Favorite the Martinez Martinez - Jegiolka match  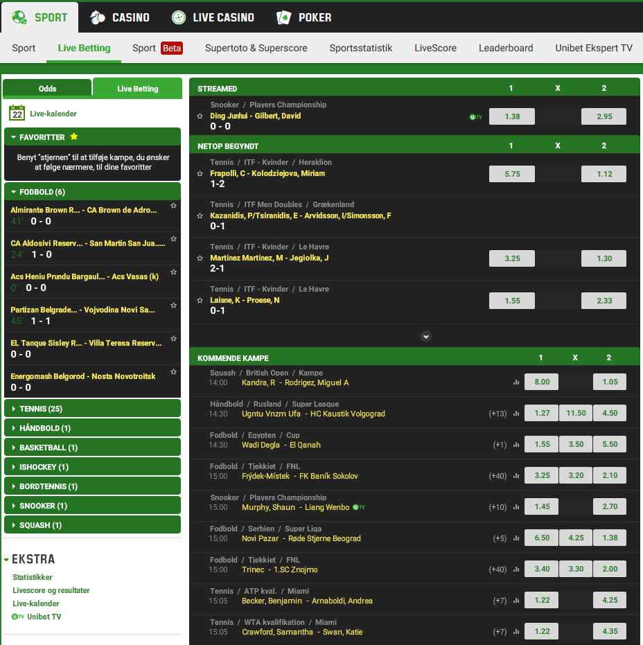point(200,258)
